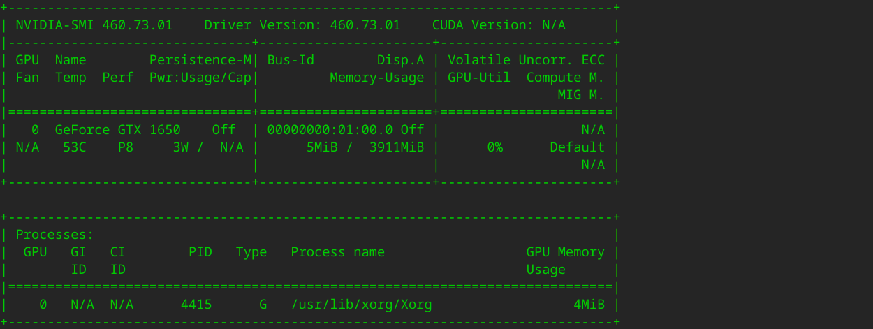Click the Bus-Id column header

tap(291, 60)
